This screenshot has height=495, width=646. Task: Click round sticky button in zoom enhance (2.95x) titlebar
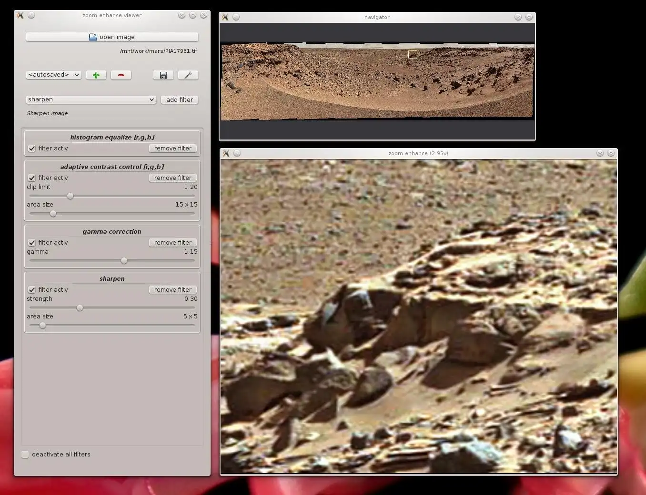coord(237,153)
